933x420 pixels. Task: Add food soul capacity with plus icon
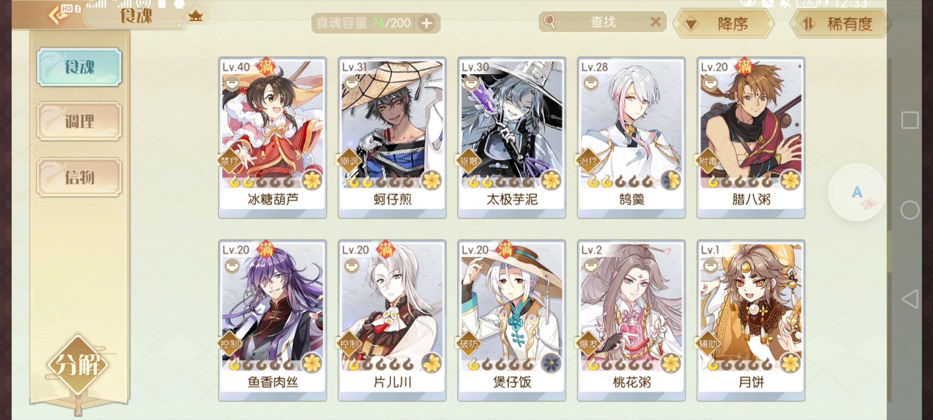[x=427, y=23]
